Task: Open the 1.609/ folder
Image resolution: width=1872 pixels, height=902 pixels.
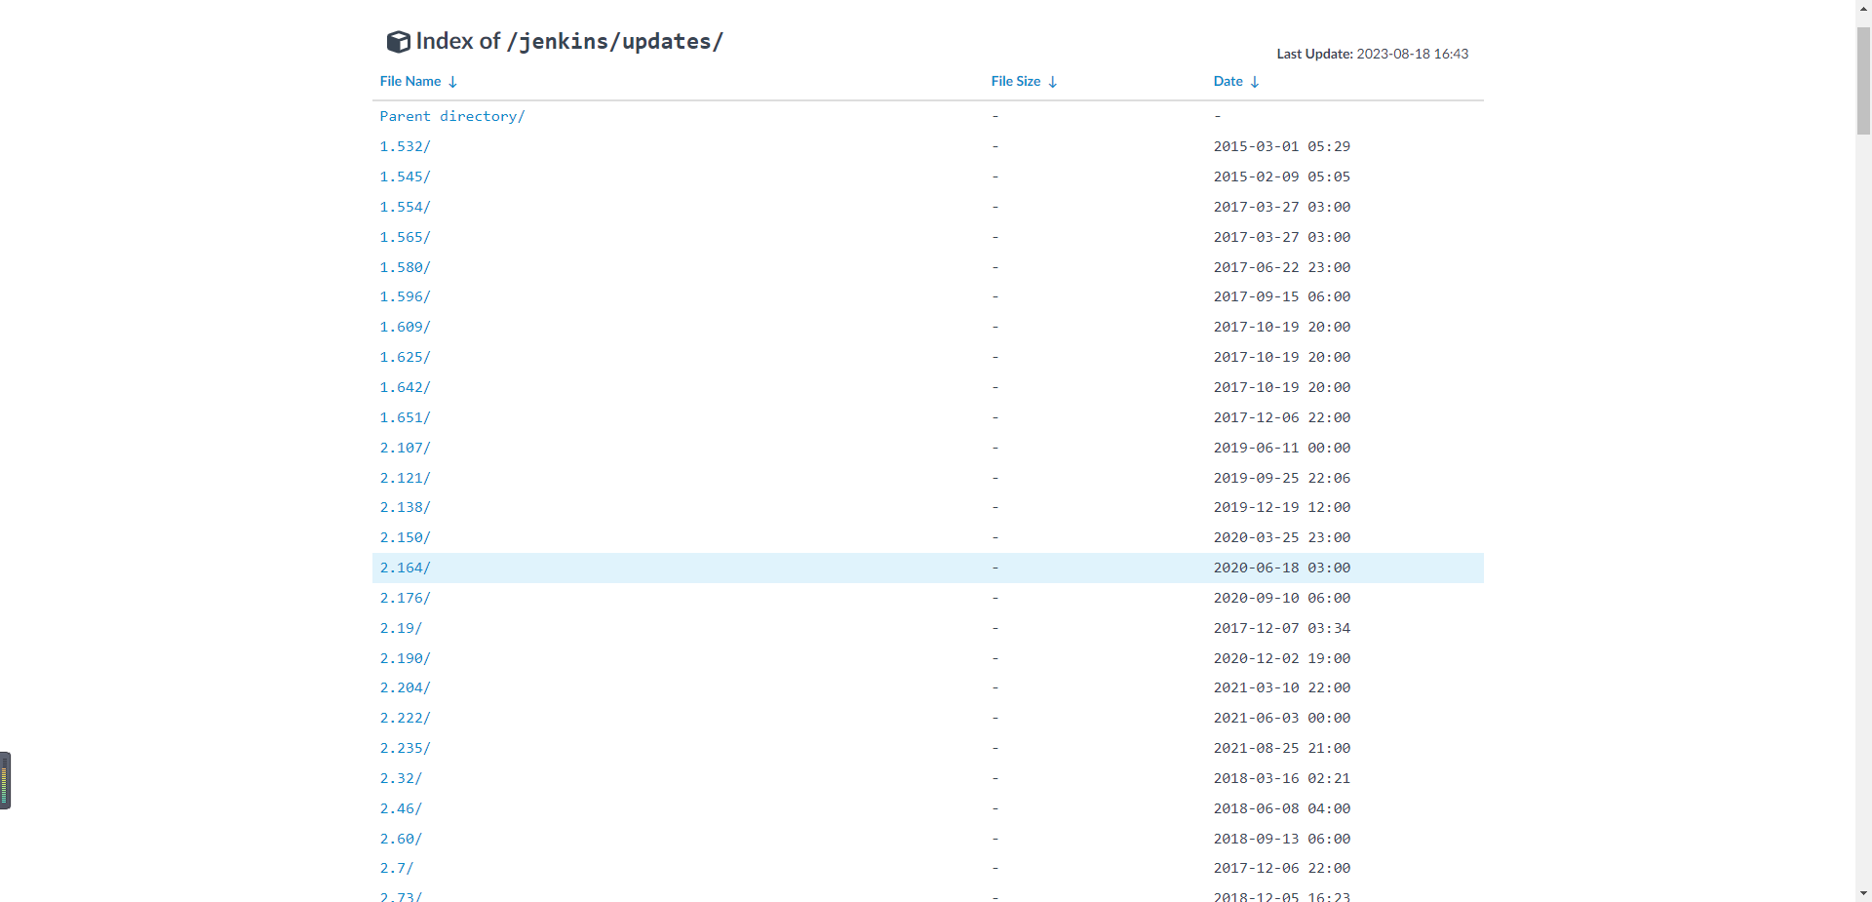Action: (406, 327)
